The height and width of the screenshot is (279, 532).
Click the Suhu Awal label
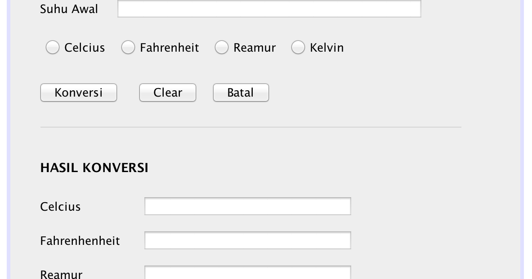[69, 9]
